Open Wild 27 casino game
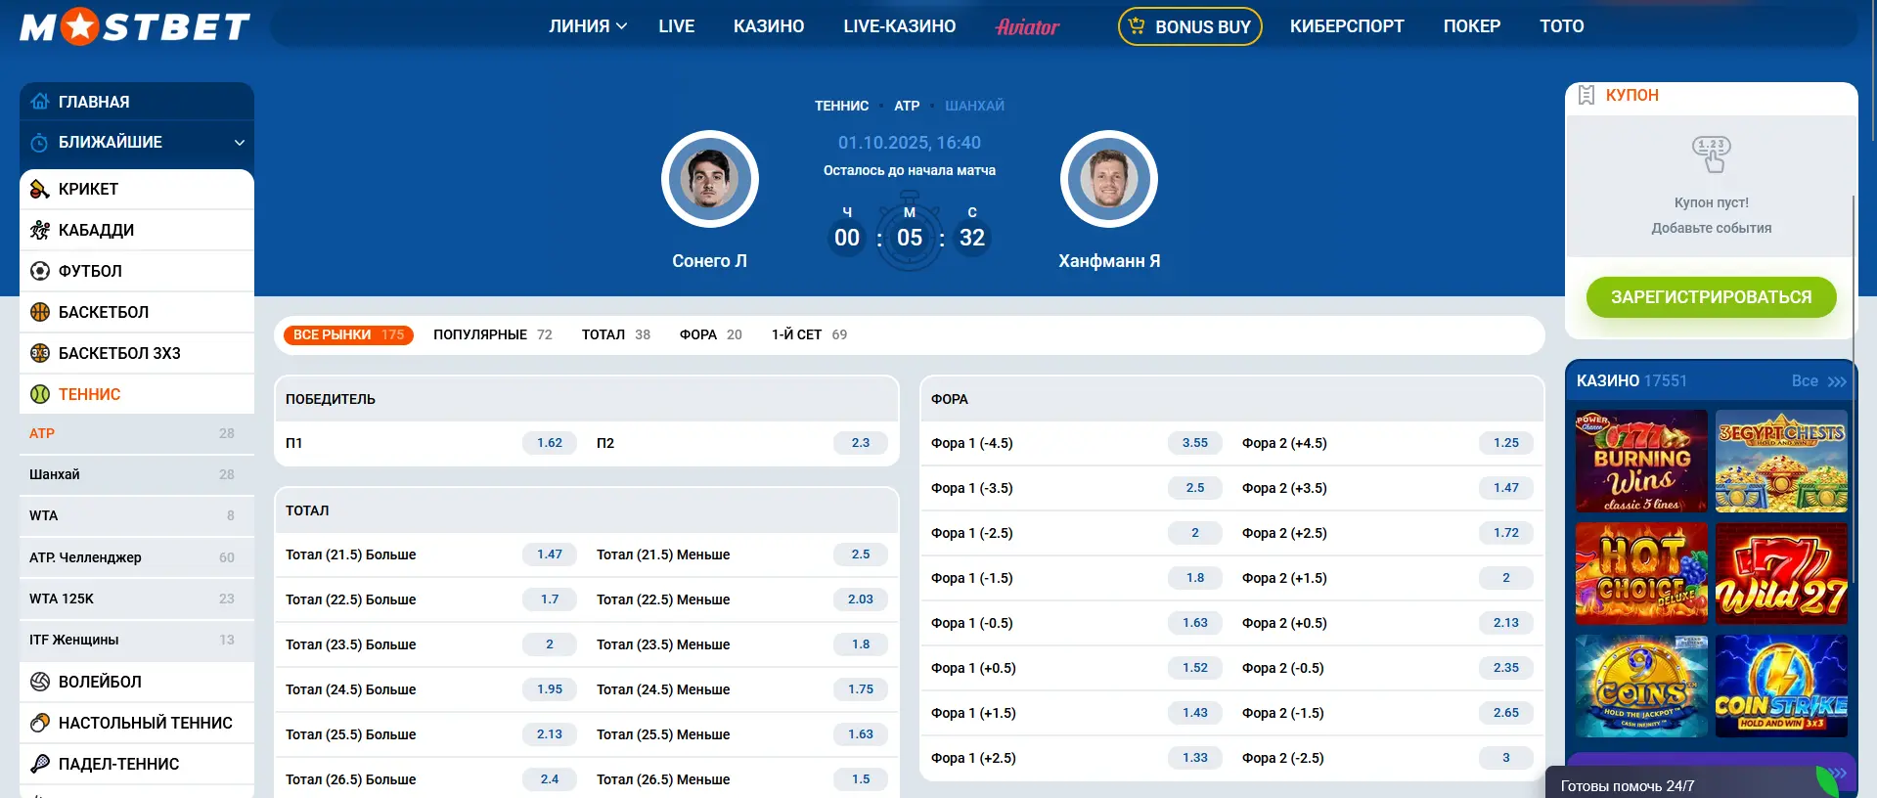The width and height of the screenshot is (1877, 798). point(1781,573)
